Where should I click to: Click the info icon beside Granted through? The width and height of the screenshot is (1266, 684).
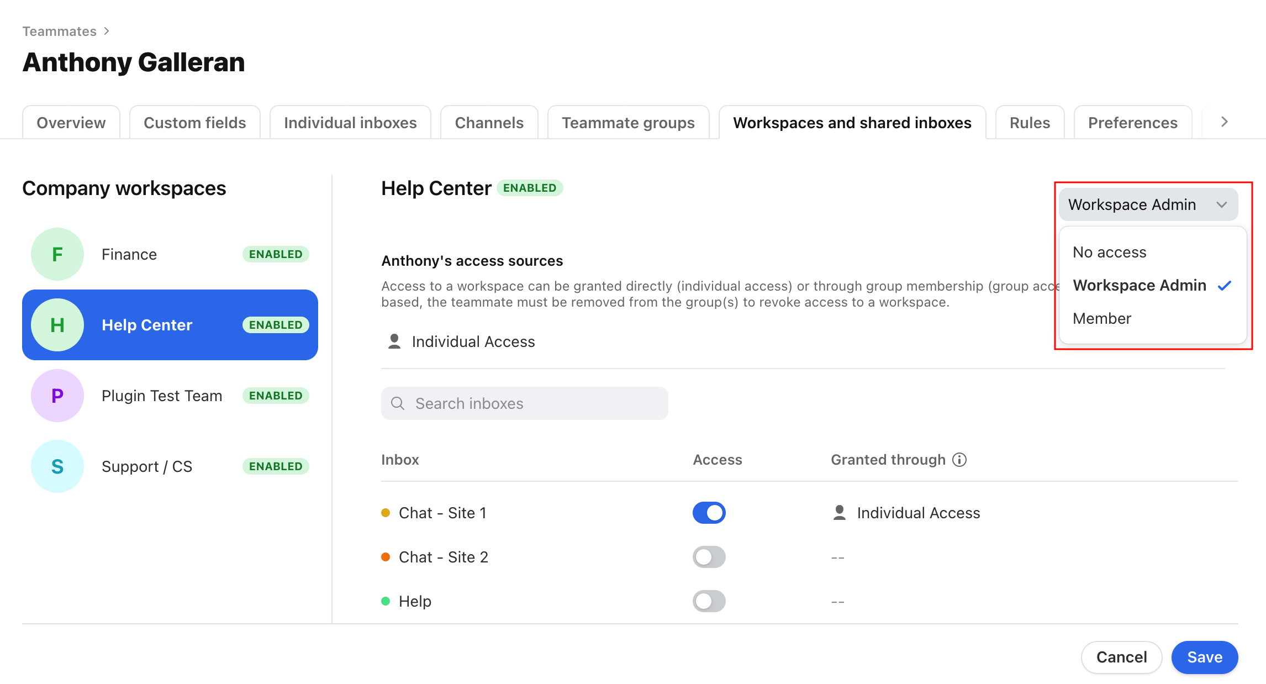coord(960,460)
